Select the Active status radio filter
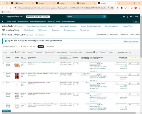The image size is (142, 114). [x=20, y=52]
